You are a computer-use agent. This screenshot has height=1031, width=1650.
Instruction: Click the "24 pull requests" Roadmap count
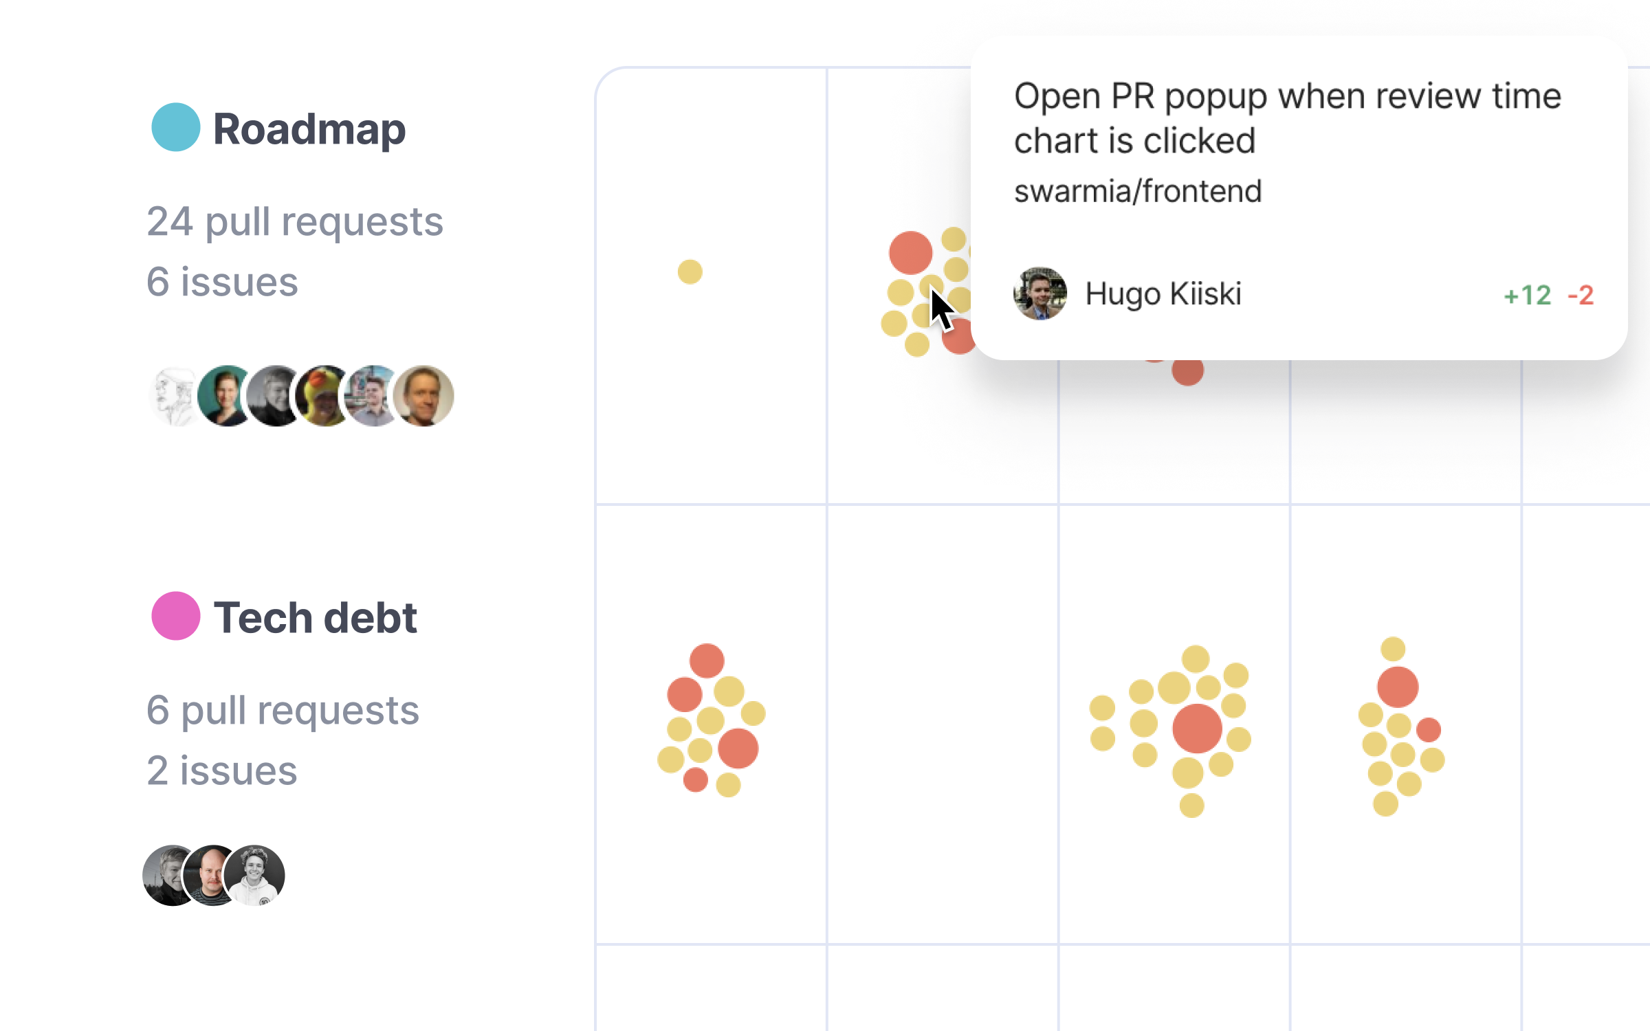(x=295, y=222)
